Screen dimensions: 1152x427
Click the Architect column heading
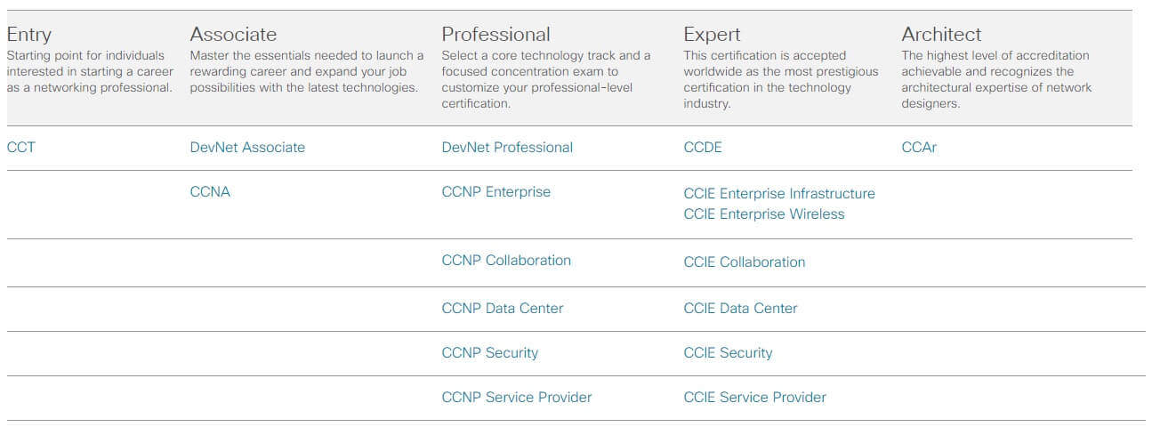941,35
